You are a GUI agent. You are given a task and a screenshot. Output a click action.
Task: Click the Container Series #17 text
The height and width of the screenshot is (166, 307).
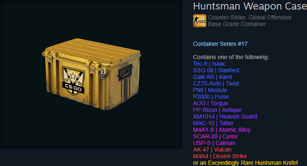pos(220,44)
